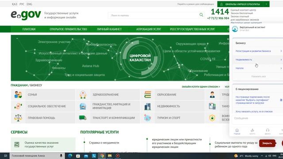Open Microsoft Edge from the taskbar
This screenshot has width=283, height=159.
[70, 156]
